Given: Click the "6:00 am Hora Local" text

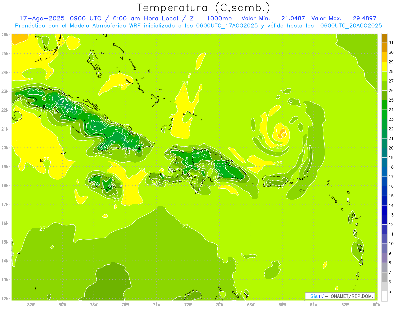Looking at the screenshot, I should tap(145, 18).
